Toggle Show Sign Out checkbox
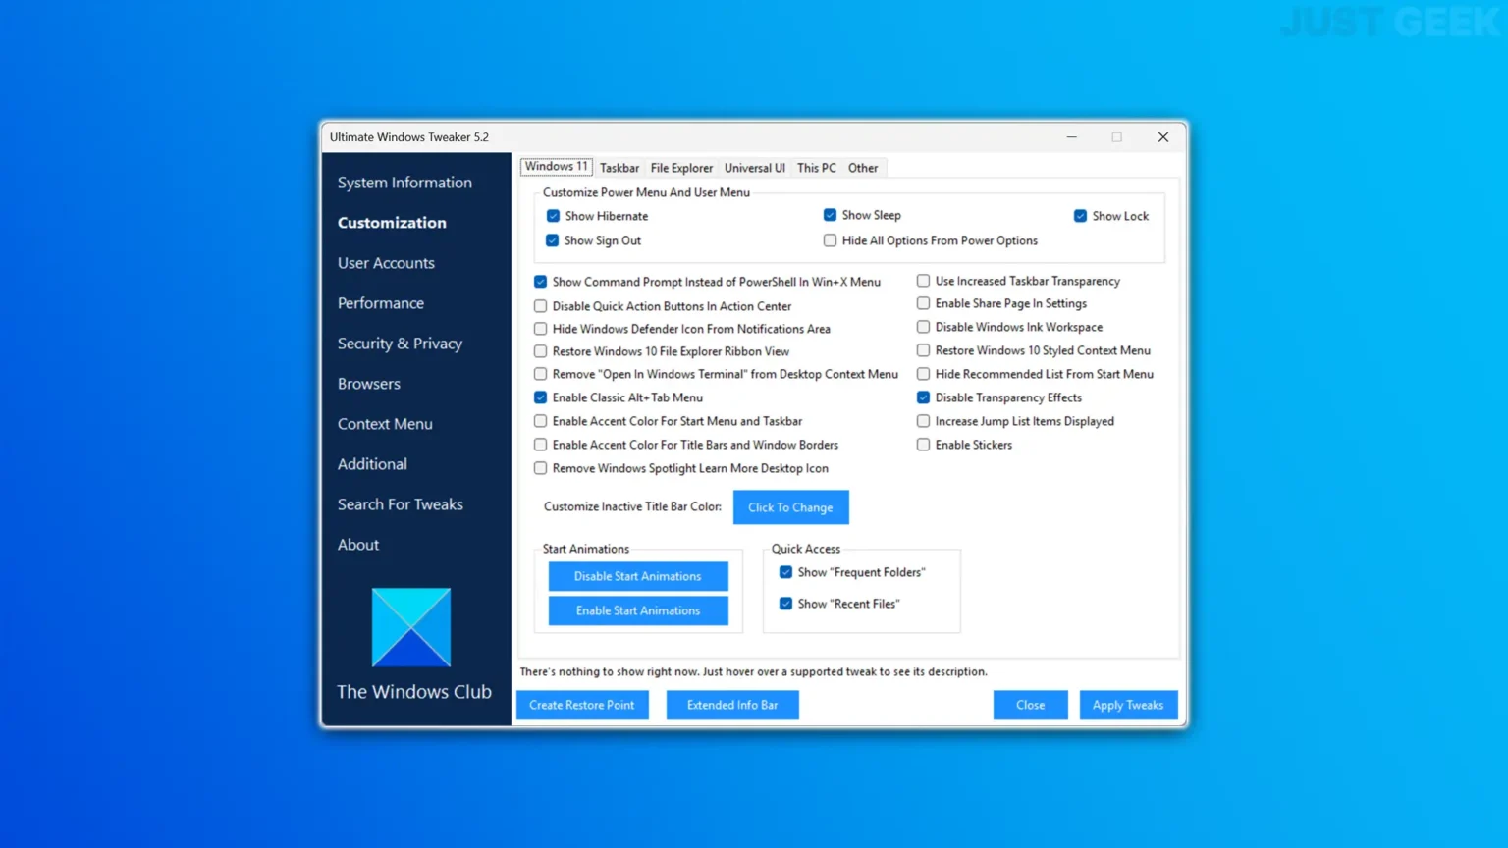Screen dimensions: 1508x848 pos(553,240)
